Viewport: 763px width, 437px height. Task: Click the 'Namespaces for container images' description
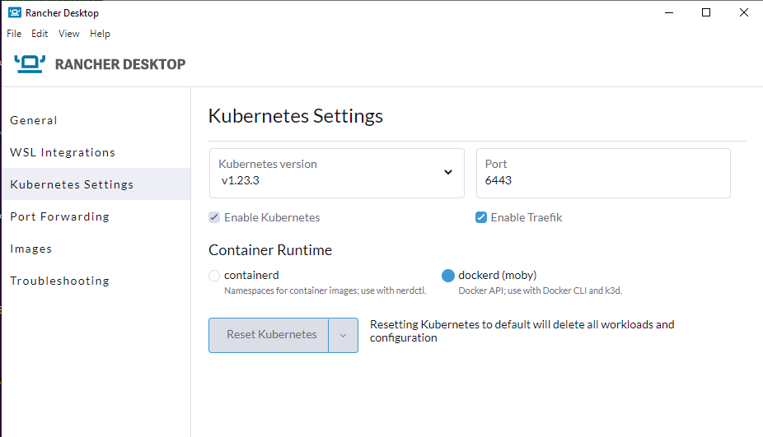[x=325, y=291]
